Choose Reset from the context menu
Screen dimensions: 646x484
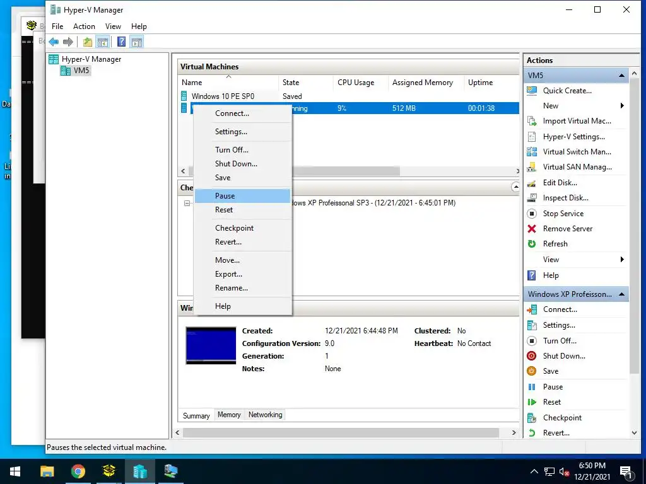[243, 210]
